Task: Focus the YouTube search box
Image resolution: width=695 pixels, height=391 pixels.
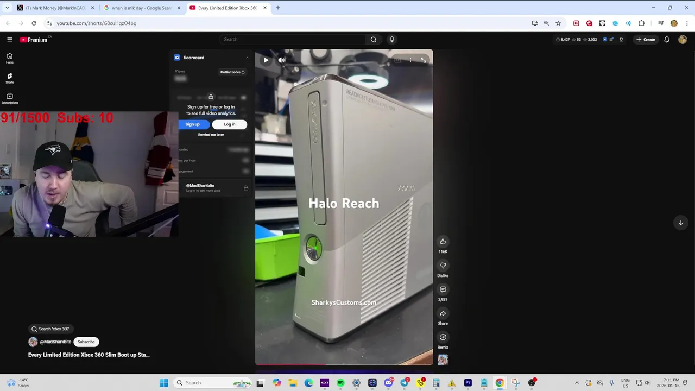Action: click(x=293, y=40)
